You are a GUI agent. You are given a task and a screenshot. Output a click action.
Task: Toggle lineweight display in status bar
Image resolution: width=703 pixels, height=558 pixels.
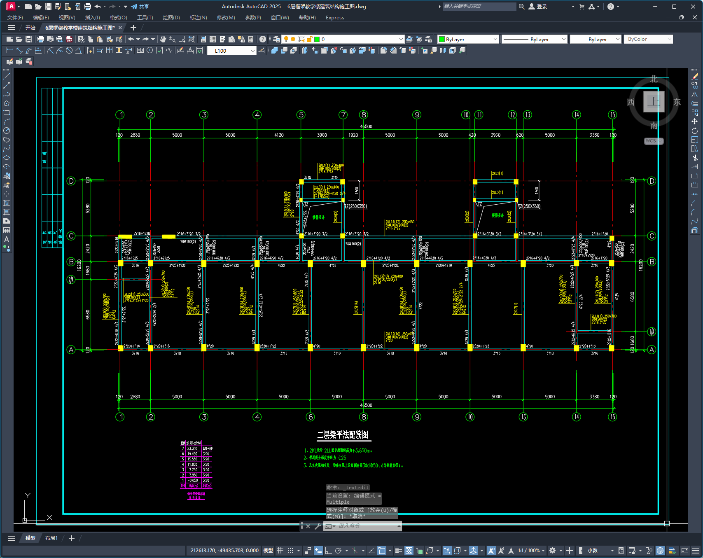398,551
